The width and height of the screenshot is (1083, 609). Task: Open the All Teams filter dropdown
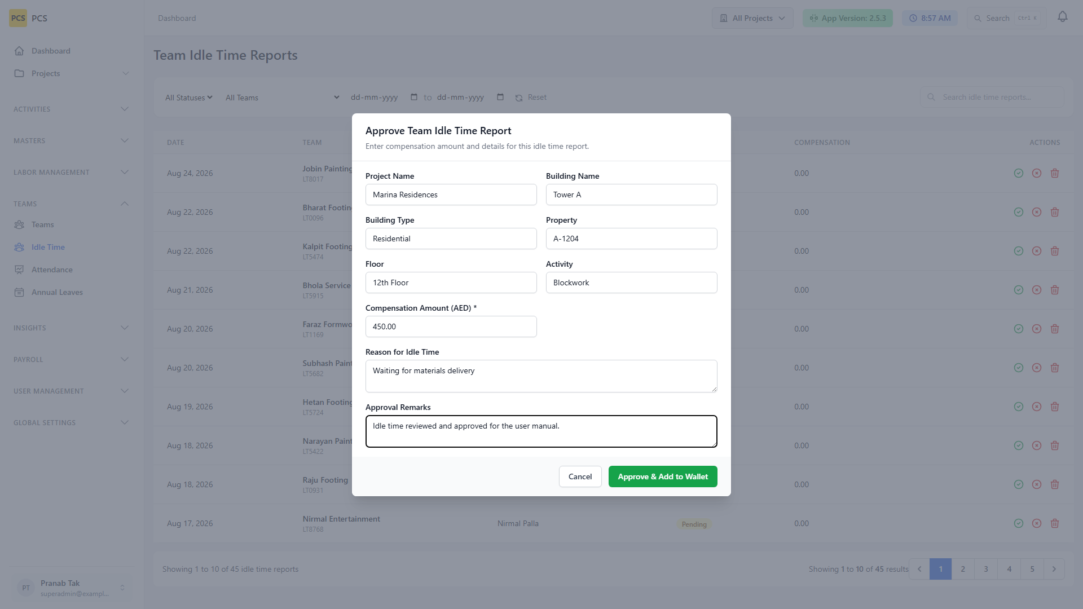(x=282, y=98)
